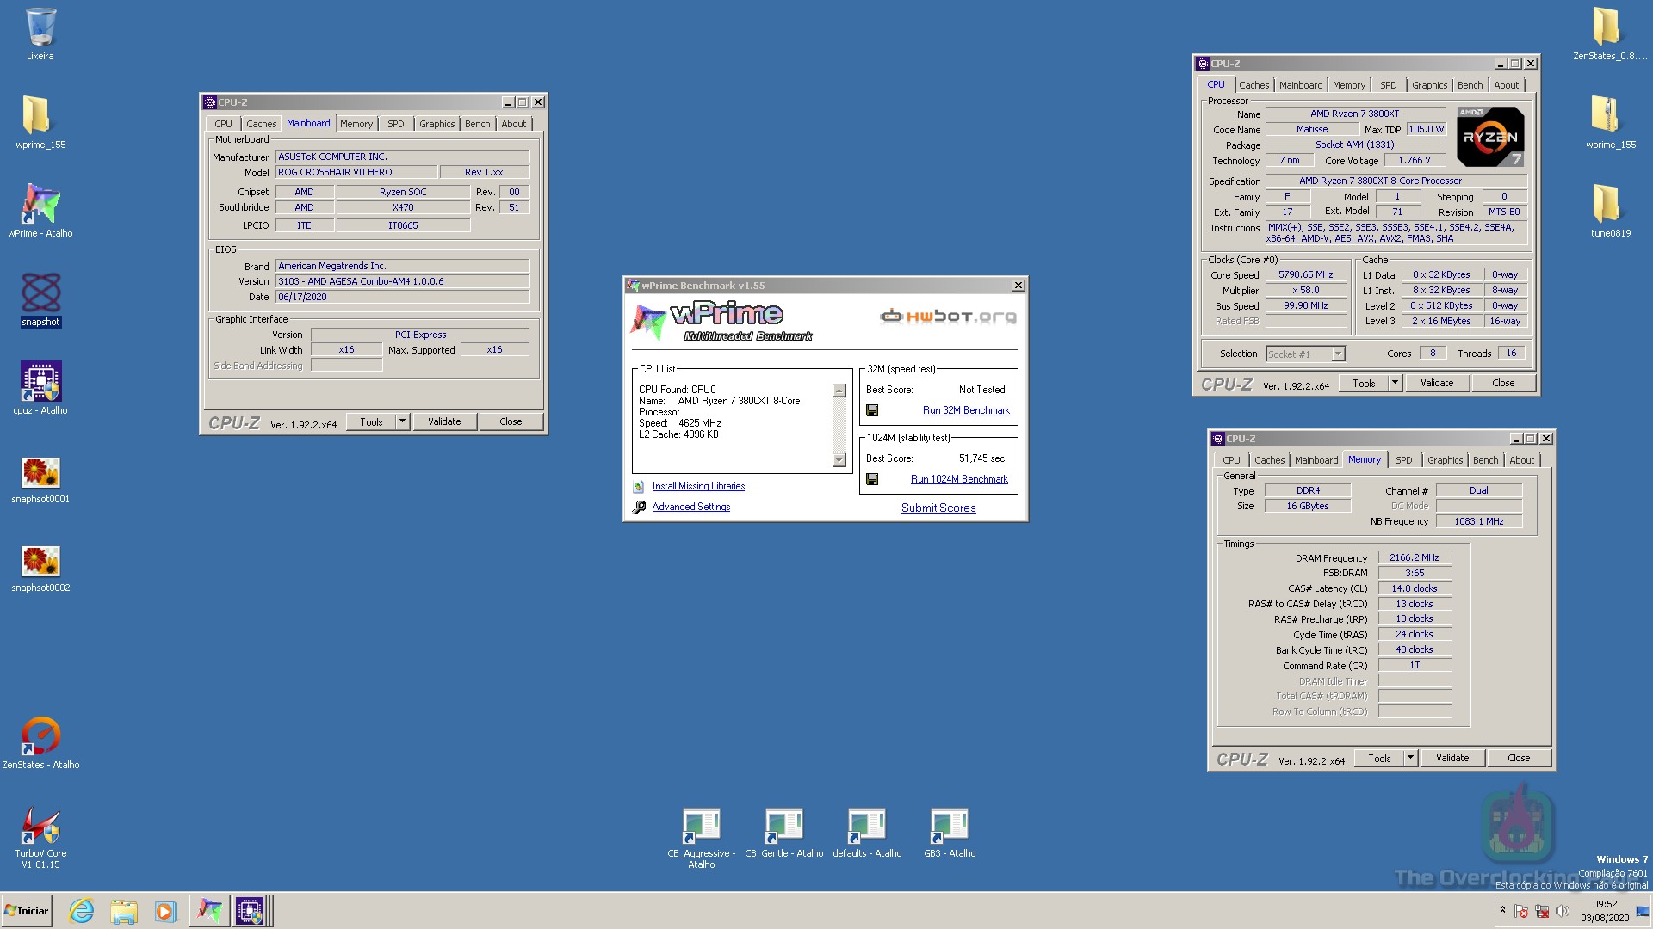The width and height of the screenshot is (1653, 929).
Task: Click Internet Explorer icon in taskbar
Action: [82, 911]
